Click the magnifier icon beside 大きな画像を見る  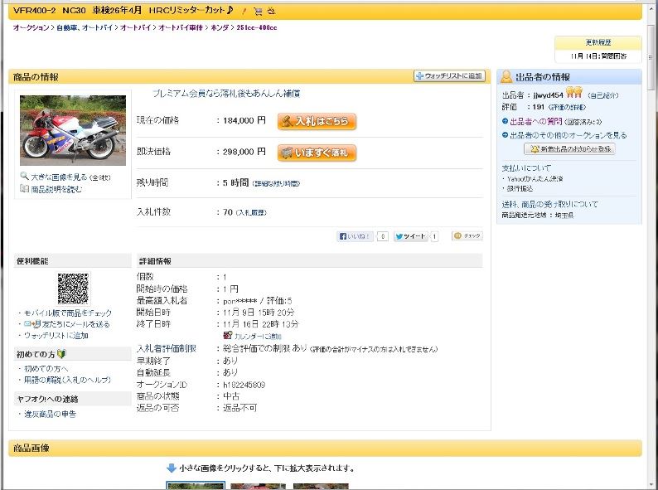click(24, 176)
